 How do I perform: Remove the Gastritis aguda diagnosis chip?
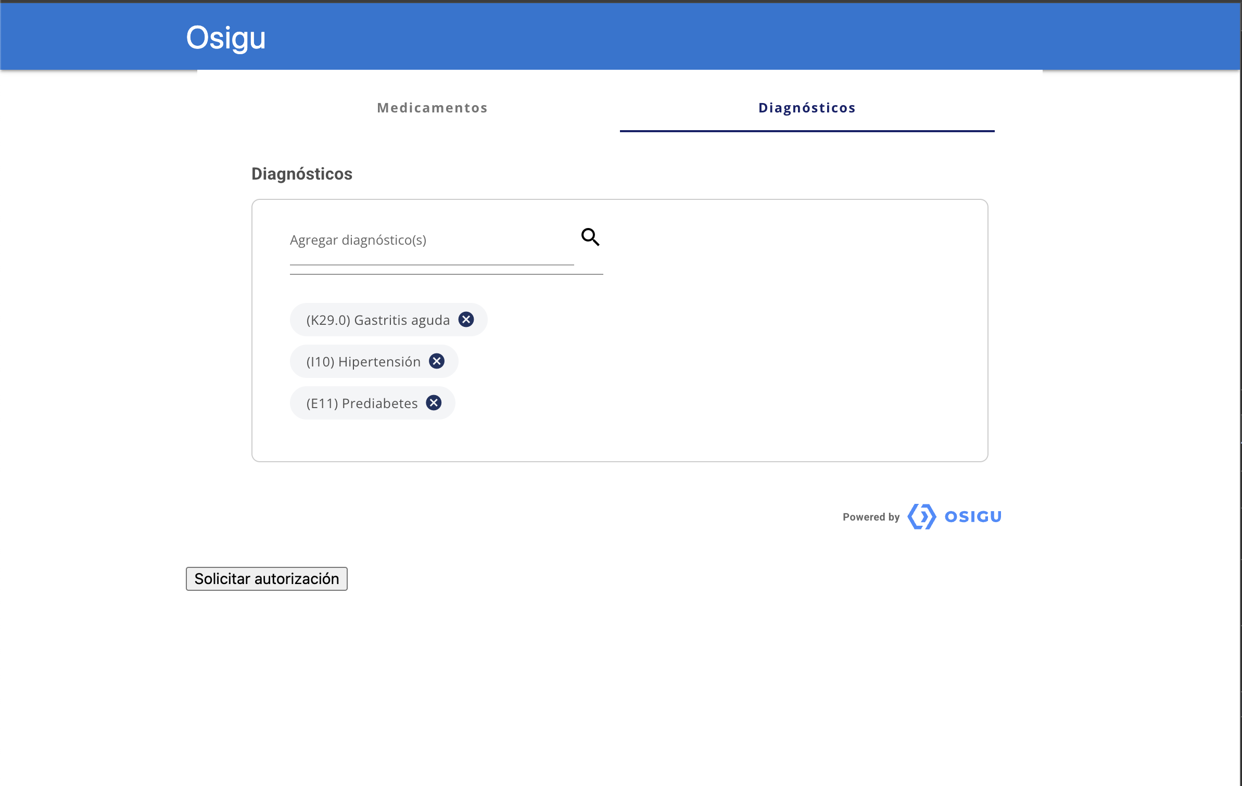pyautogui.click(x=466, y=319)
